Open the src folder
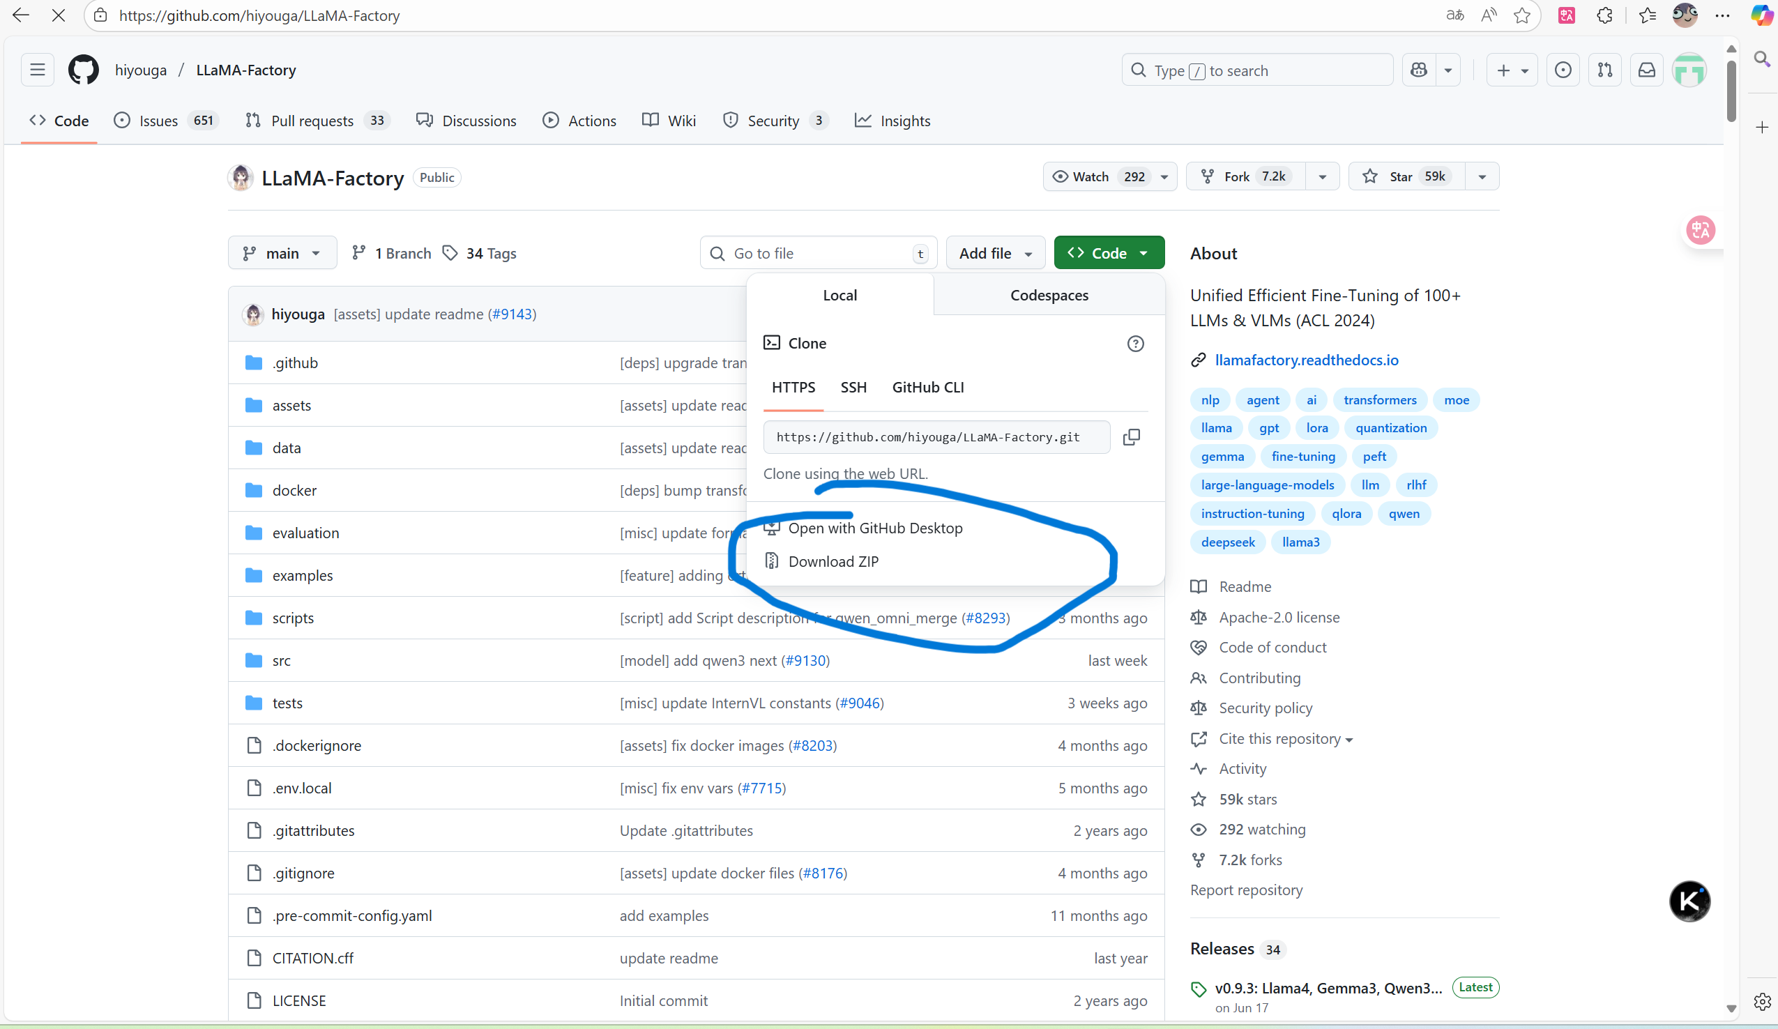Viewport: 1778px width, 1029px height. (x=282, y=660)
